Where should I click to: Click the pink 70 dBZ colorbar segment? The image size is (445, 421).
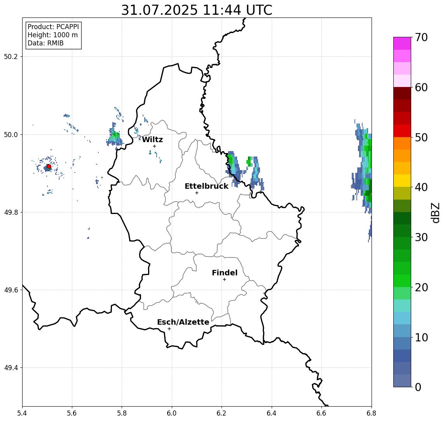(402, 43)
